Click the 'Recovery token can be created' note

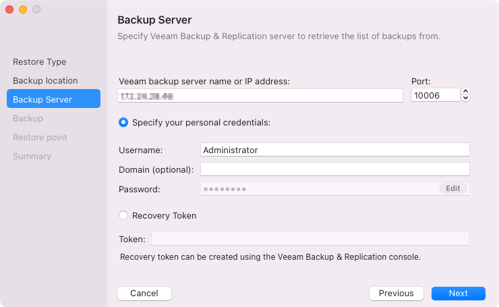tap(270, 257)
